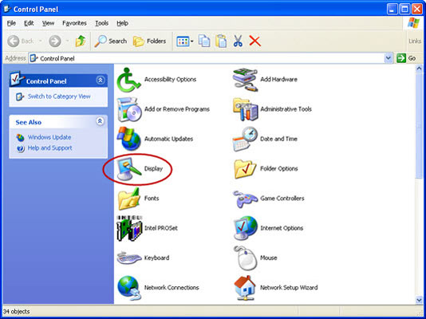The height and width of the screenshot is (319, 426).
Task: Open the Keyboard icon
Action: click(129, 258)
